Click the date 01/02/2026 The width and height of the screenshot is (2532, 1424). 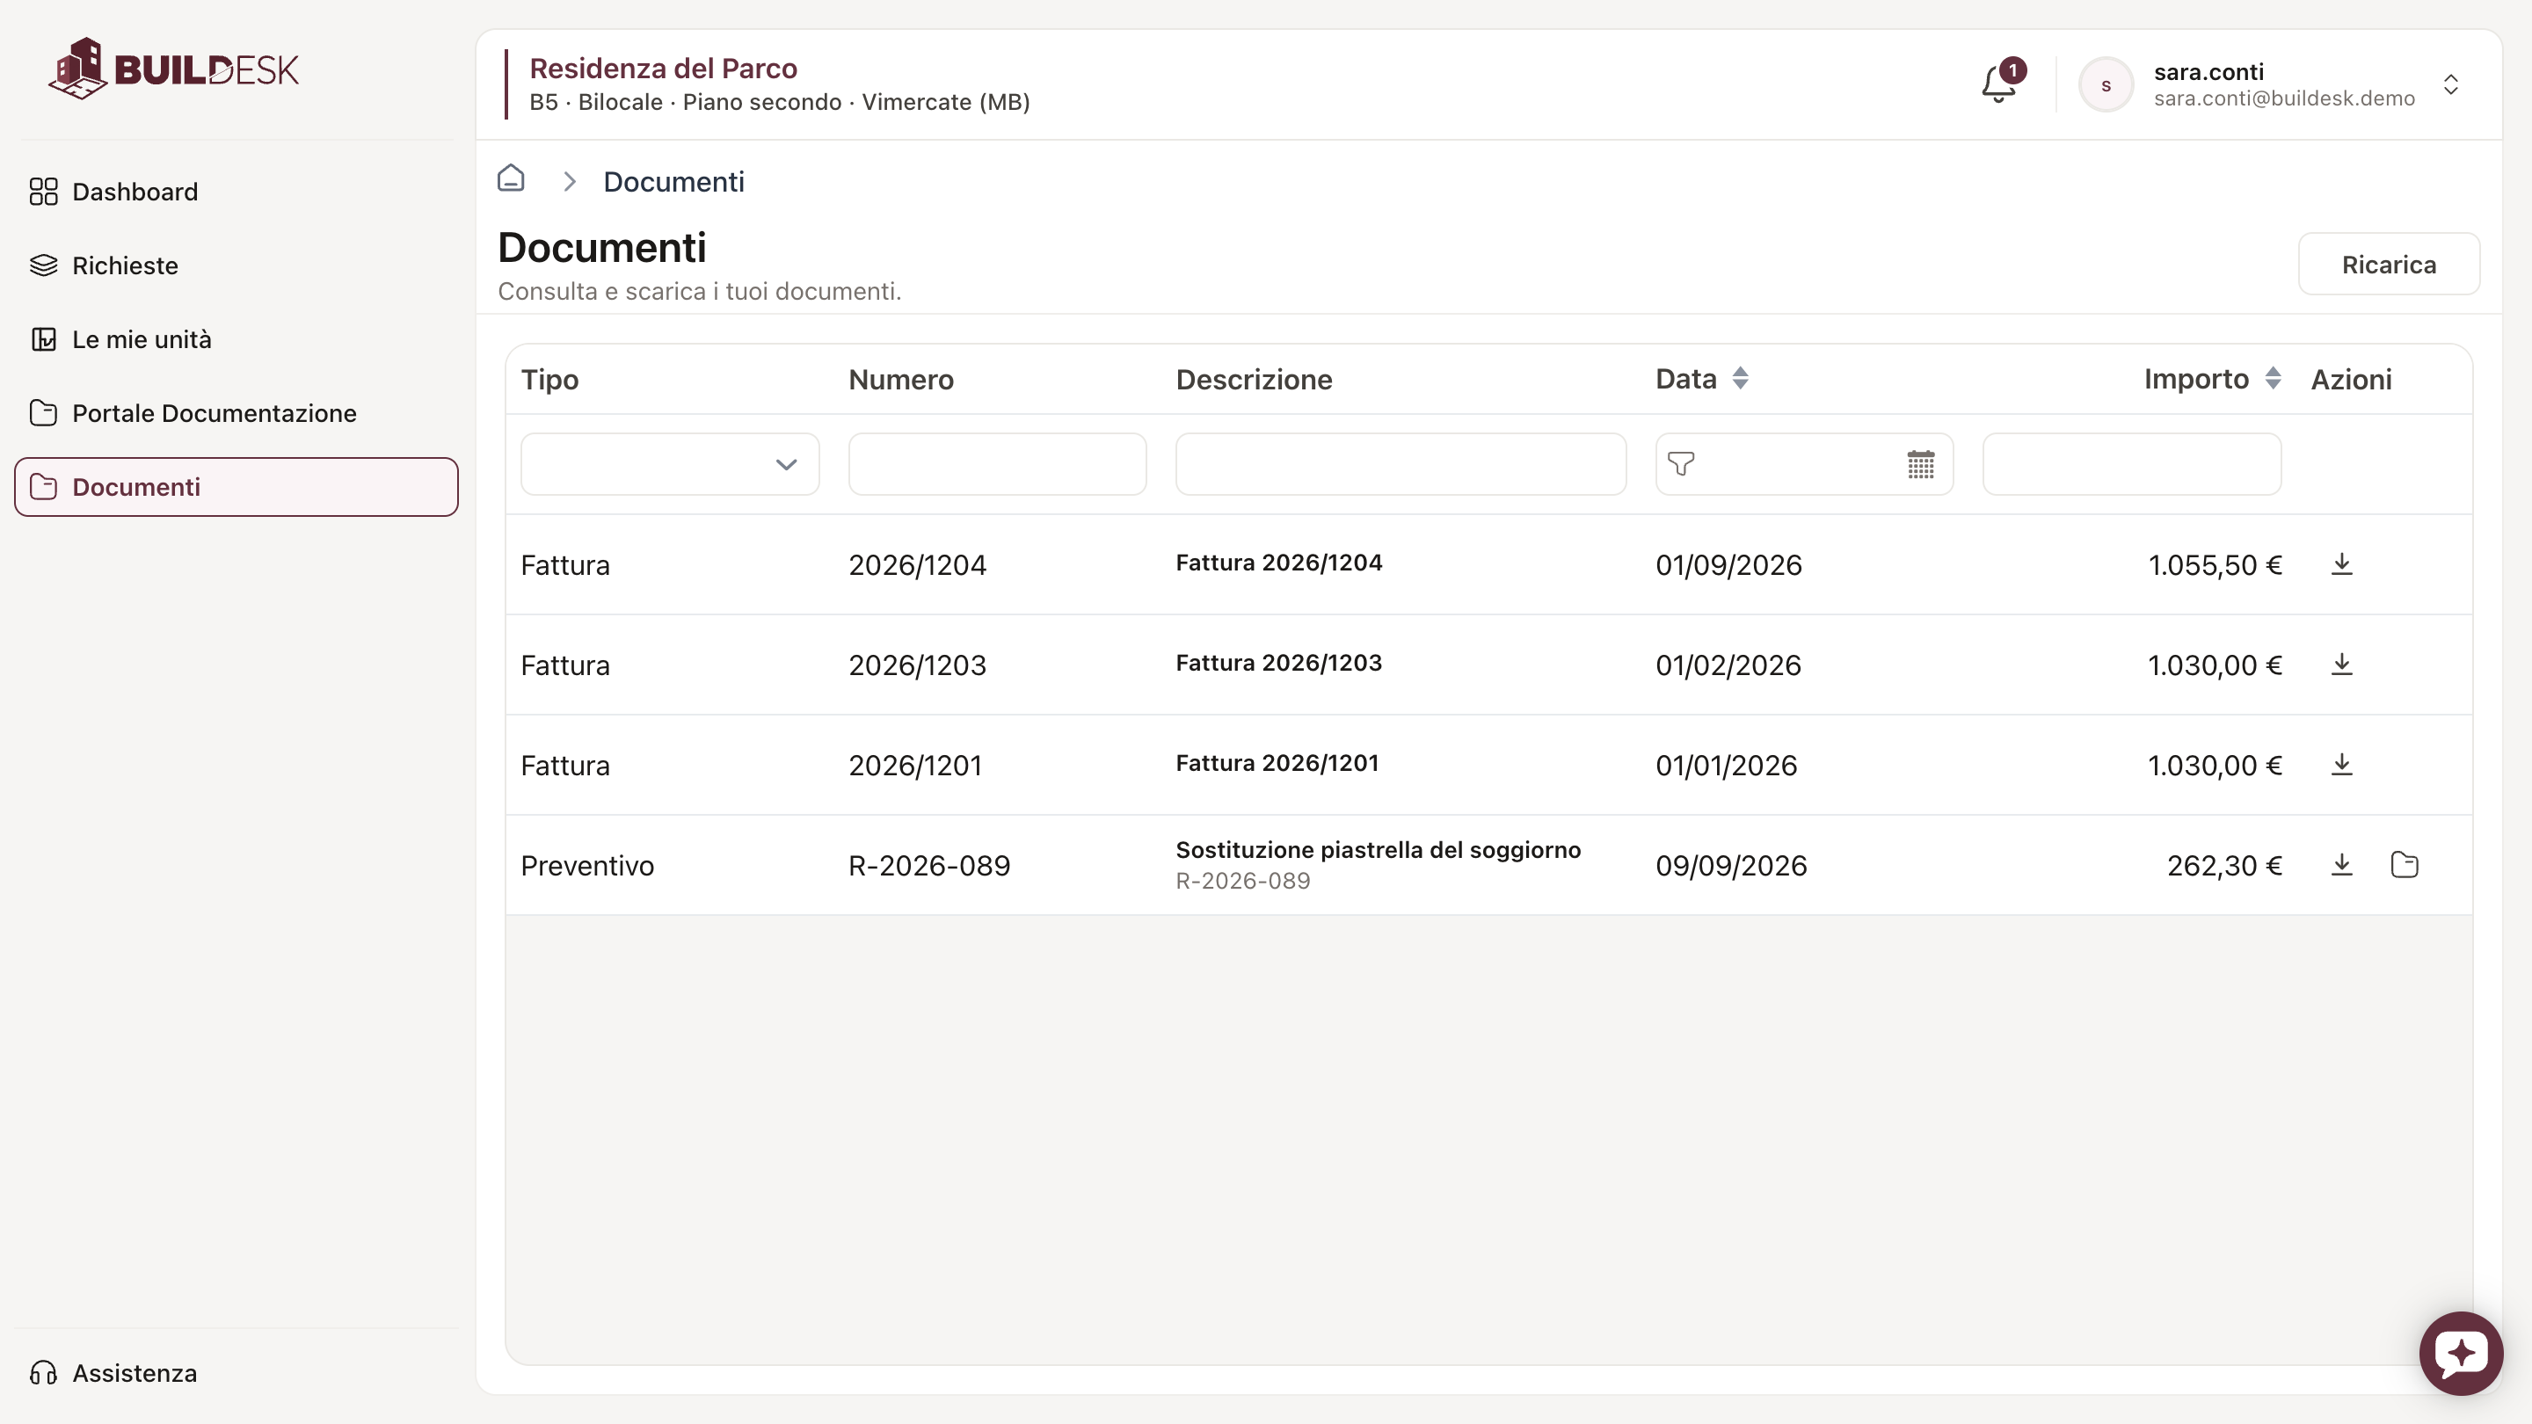pos(1728,665)
